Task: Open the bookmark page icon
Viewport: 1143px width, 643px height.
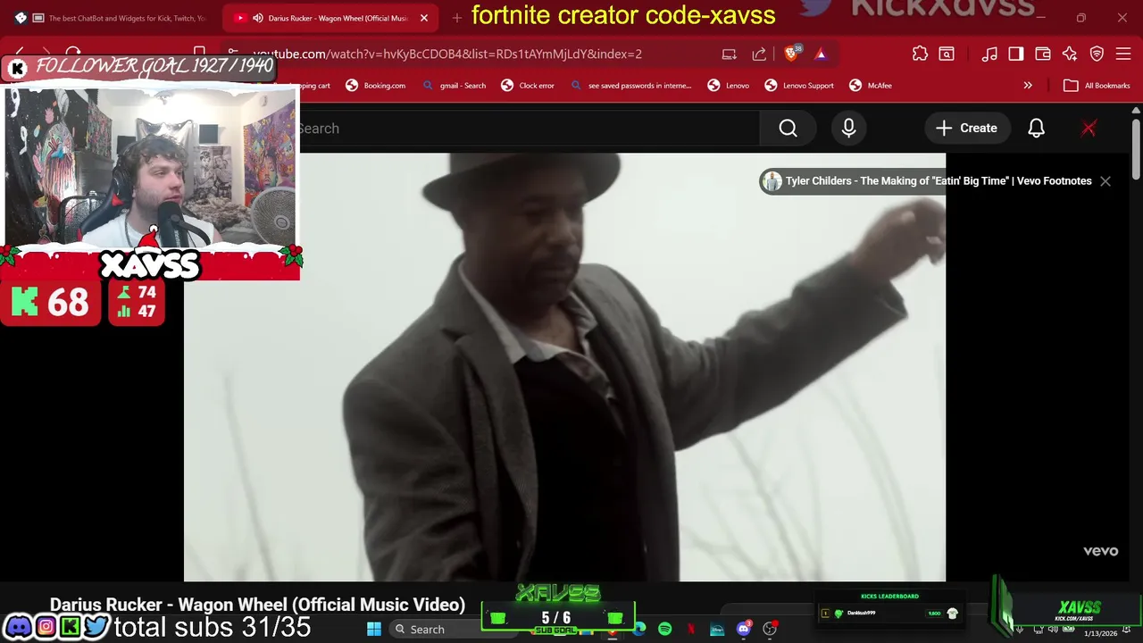Action: 200,53
